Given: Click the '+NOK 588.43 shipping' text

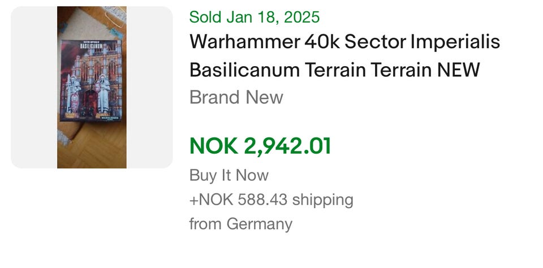Looking at the screenshot, I should (271, 200).
